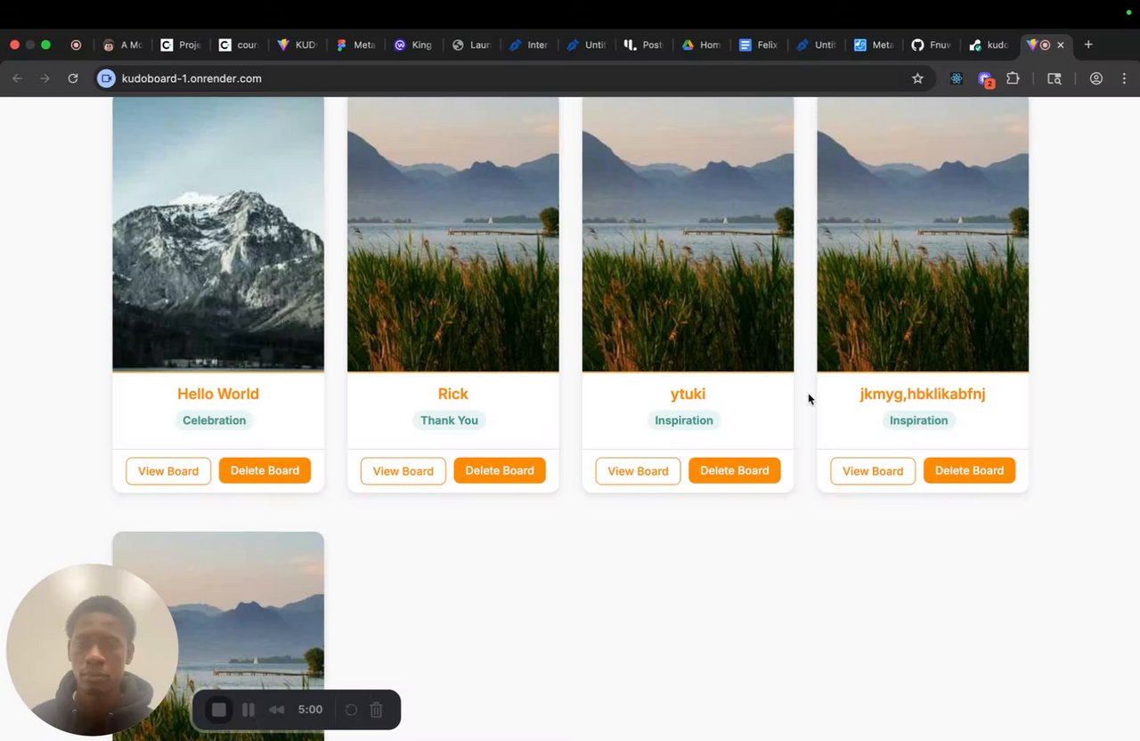The image size is (1140, 741).
Task: Delete the recording with the trash icon
Action: click(376, 710)
